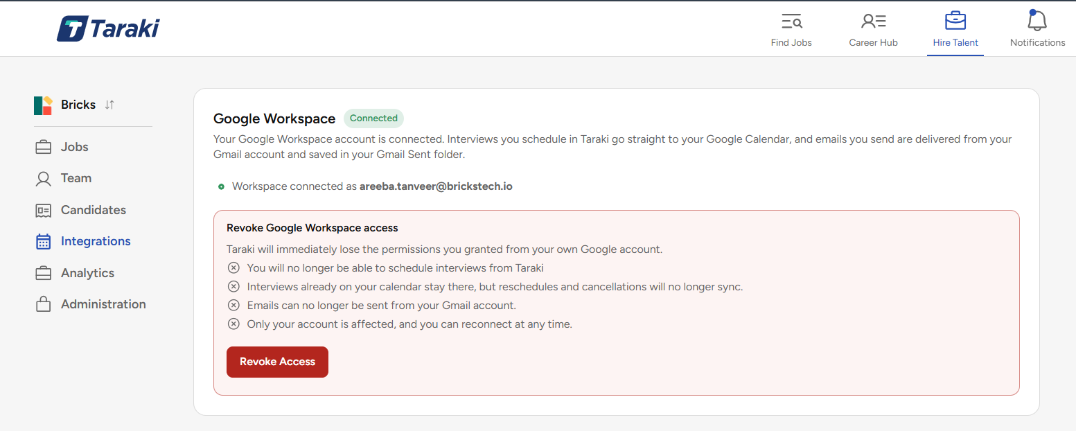1076x431 pixels.
Task: Select the Hire Talent briefcase icon
Action: [x=955, y=21]
